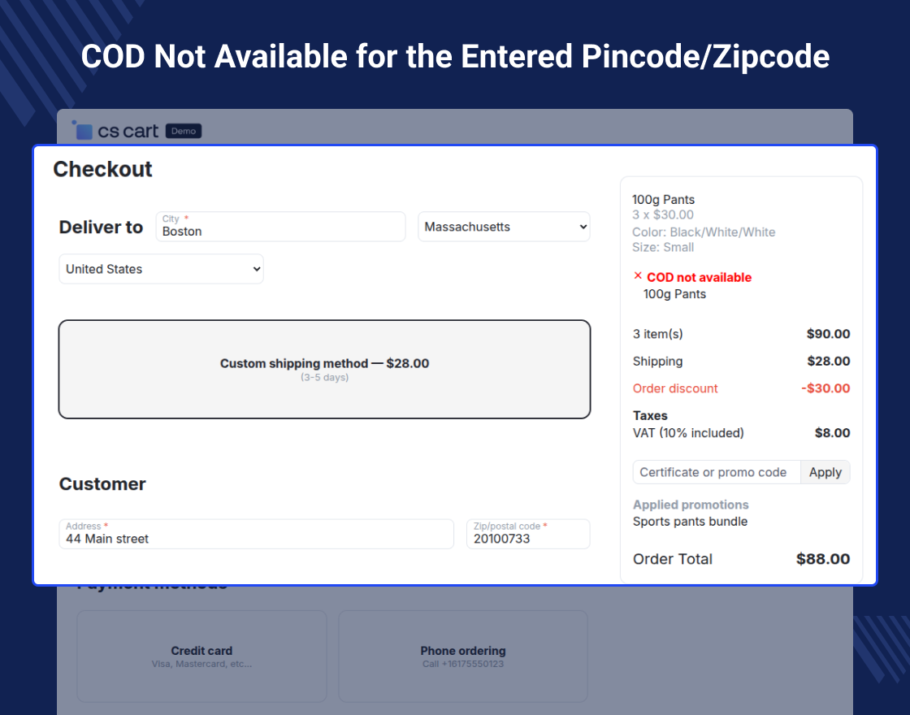Click the Applied promotions label
910x715 pixels.
691,505
